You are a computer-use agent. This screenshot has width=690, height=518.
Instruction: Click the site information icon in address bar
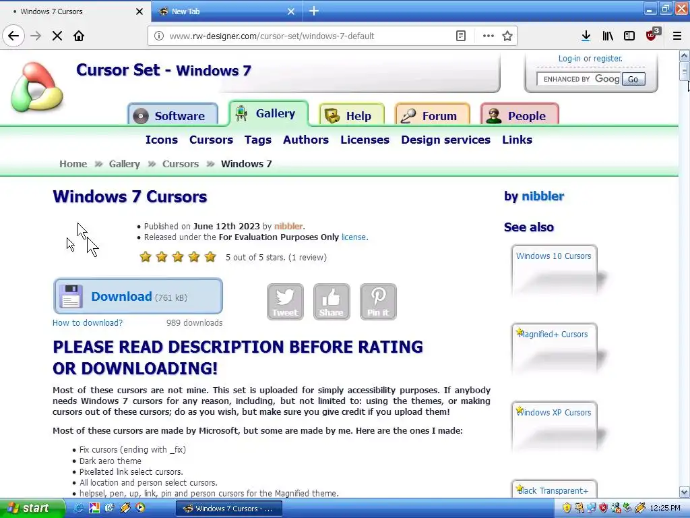tap(159, 36)
